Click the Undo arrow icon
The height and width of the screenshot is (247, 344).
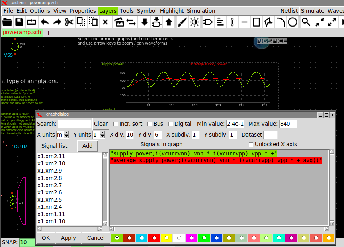pos(45,22)
